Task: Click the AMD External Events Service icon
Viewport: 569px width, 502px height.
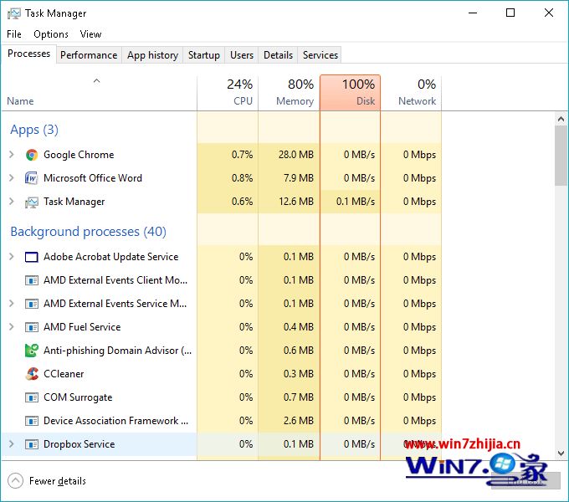Action: pos(32,304)
